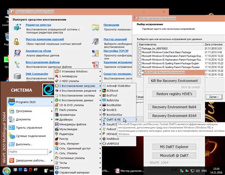
Task: Expand Документы in the start menu
Action: 30,119
